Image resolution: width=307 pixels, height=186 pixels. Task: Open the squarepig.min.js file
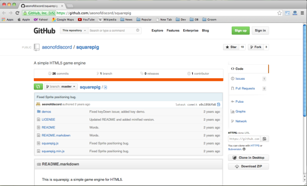(x=53, y=151)
